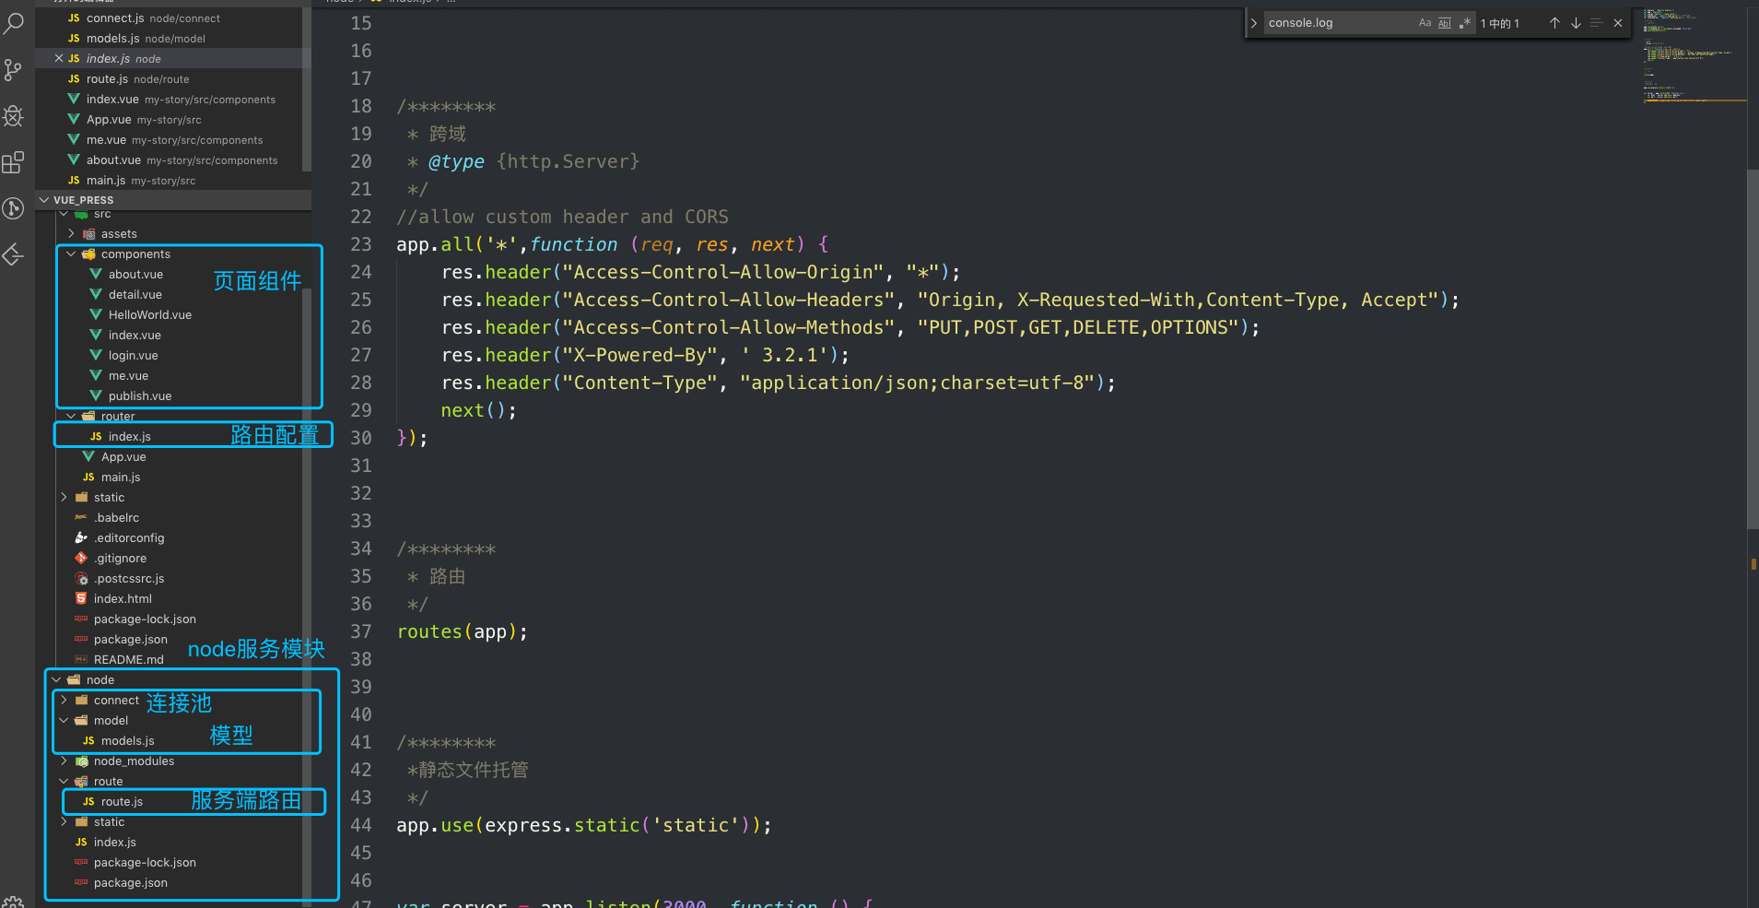Expand the node_modules folder
This screenshot has height=908, width=1759.
coord(64,761)
